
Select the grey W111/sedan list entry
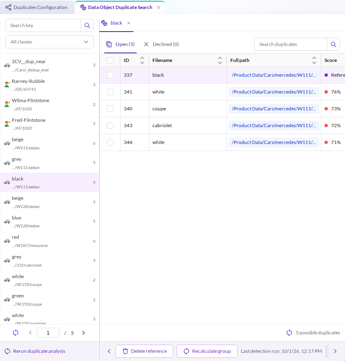click(50, 163)
